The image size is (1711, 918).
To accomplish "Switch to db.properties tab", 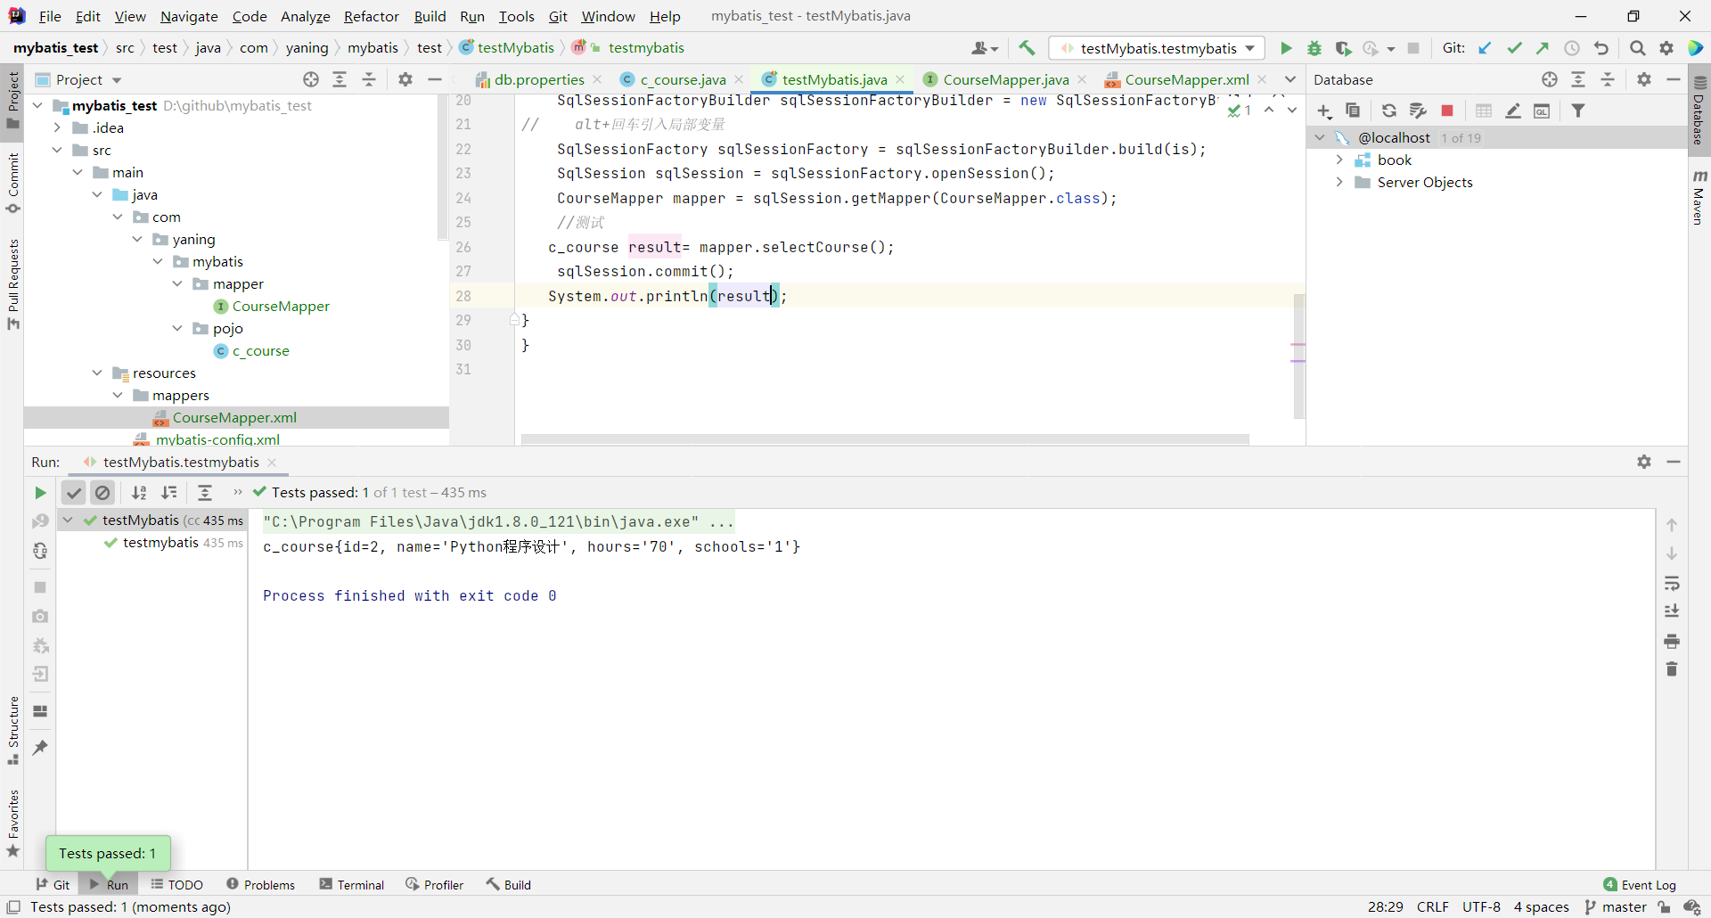I will coord(538,79).
